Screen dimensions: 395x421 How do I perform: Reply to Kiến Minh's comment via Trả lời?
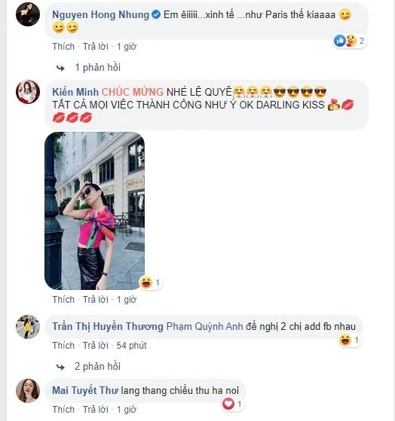pos(96,300)
